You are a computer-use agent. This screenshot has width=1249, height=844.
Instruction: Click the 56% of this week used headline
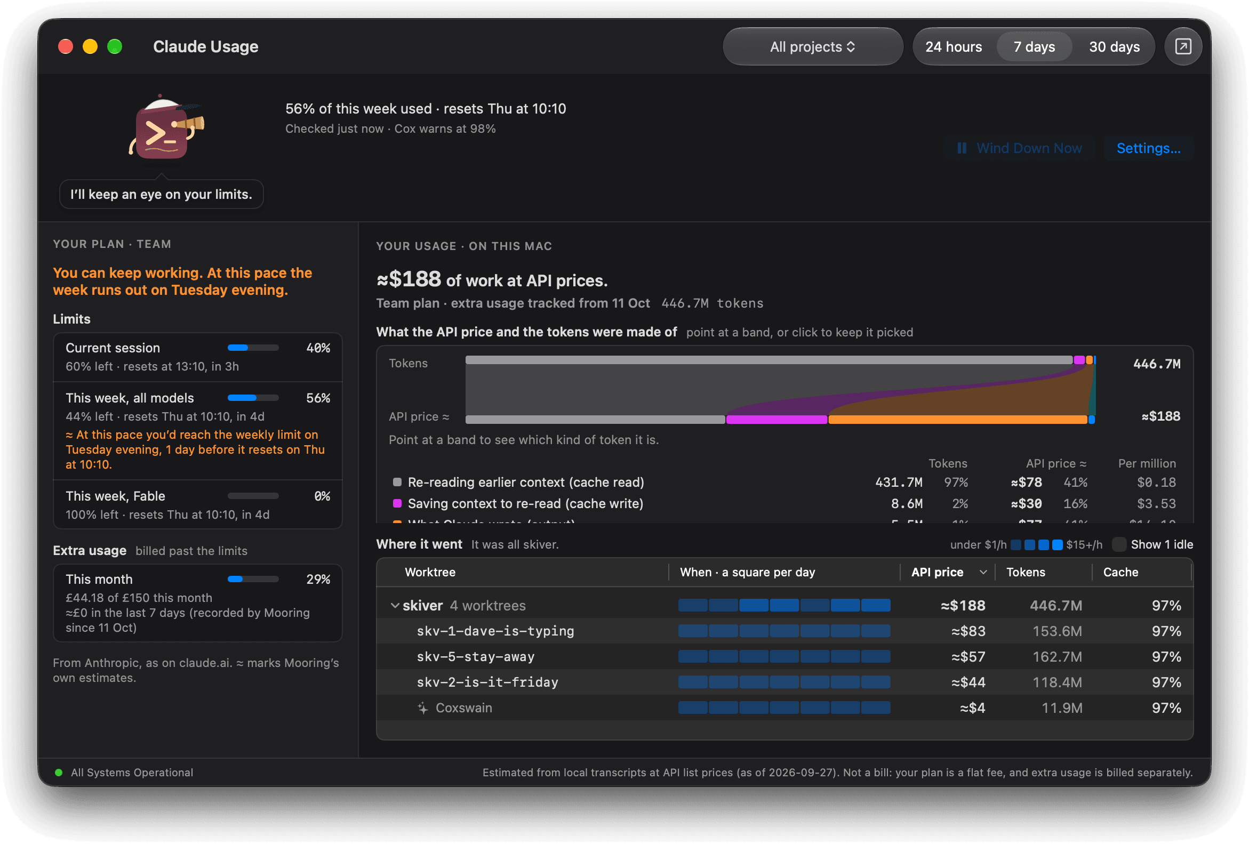coord(426,109)
